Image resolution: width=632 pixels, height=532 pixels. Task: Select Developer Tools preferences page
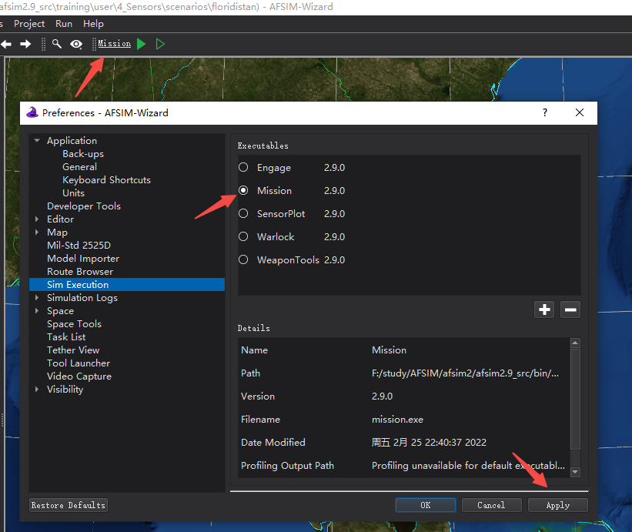coord(84,206)
